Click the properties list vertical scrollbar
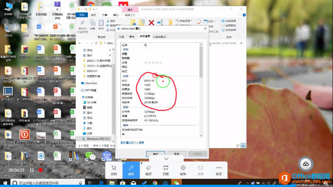The width and height of the screenshot is (333, 187). (x=201, y=90)
